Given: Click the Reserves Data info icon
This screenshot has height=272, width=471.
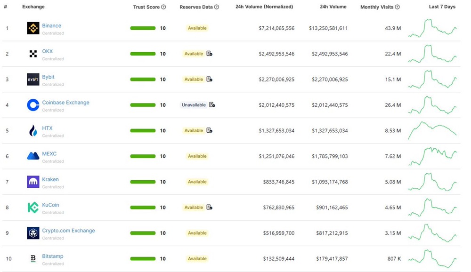Looking at the screenshot, I should [217, 7].
